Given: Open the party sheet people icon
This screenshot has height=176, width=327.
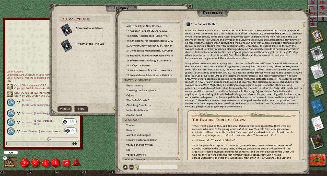Looking at the screenshot, I should [x=322, y=2].
